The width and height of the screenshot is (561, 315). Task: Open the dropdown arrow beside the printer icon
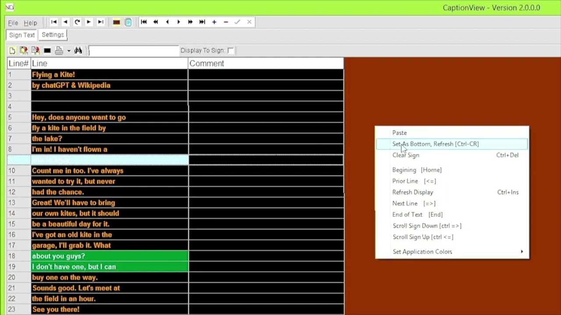click(x=69, y=51)
